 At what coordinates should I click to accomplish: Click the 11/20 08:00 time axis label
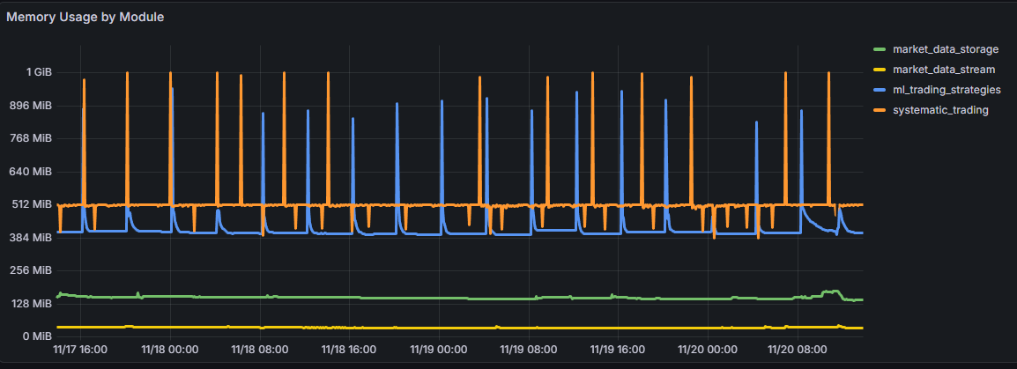(x=798, y=350)
